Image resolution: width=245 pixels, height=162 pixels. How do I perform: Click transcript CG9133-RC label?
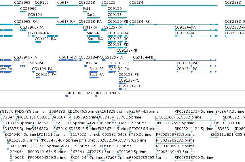coord(118,39)
